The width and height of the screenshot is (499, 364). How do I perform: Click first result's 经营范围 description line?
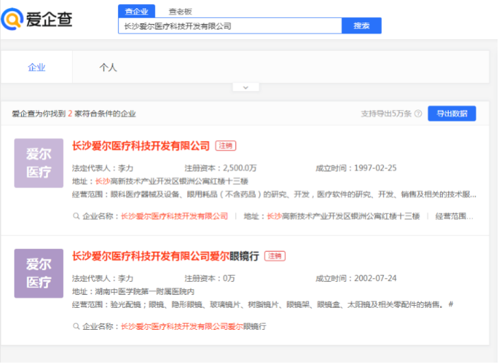click(x=274, y=194)
